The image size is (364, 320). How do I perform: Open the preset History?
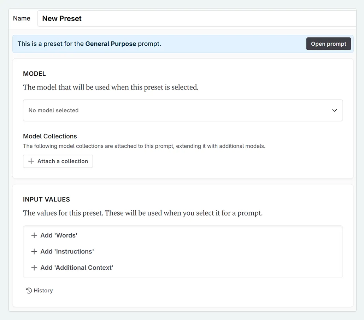39,290
